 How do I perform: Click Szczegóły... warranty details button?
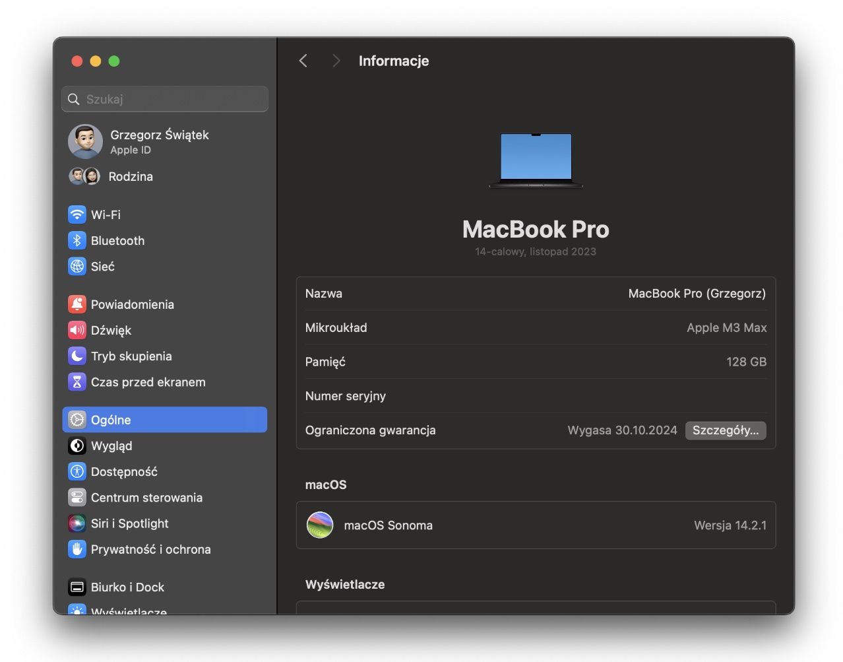point(726,430)
